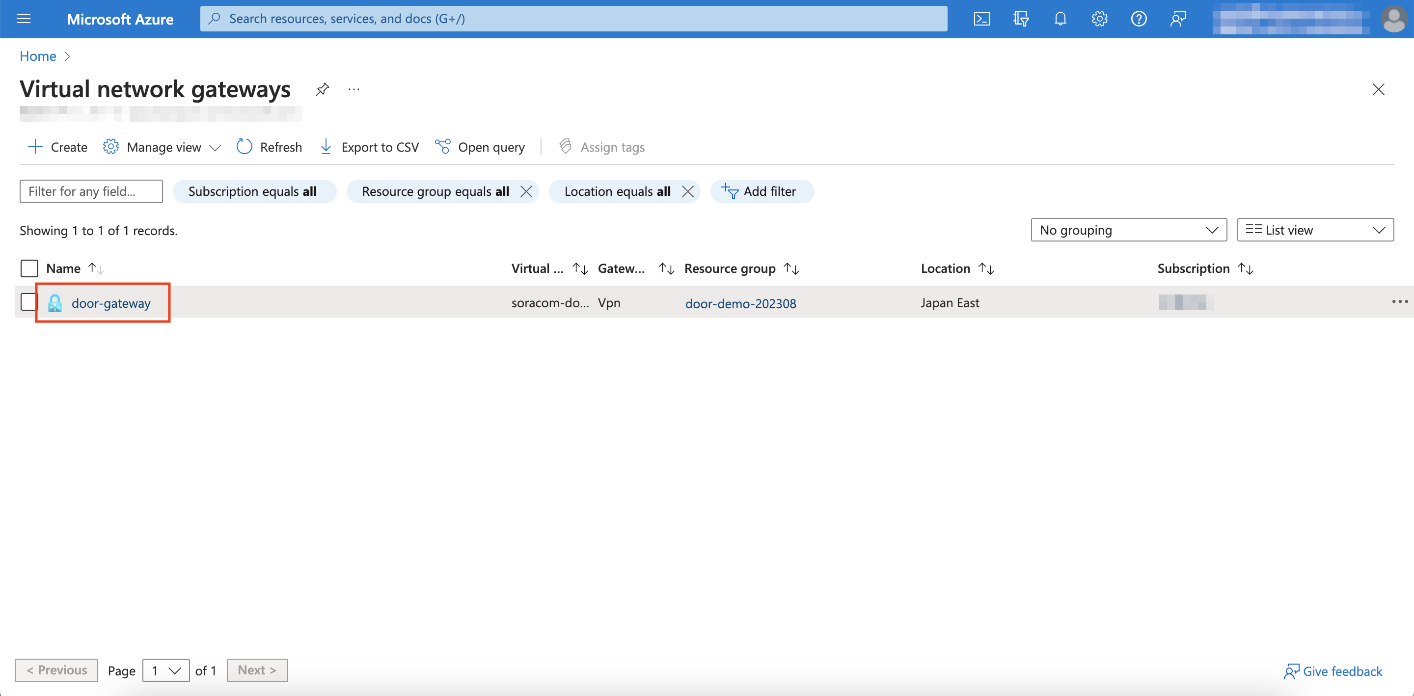
Task: Select the door-gateway row checkbox
Action: pyautogui.click(x=28, y=302)
